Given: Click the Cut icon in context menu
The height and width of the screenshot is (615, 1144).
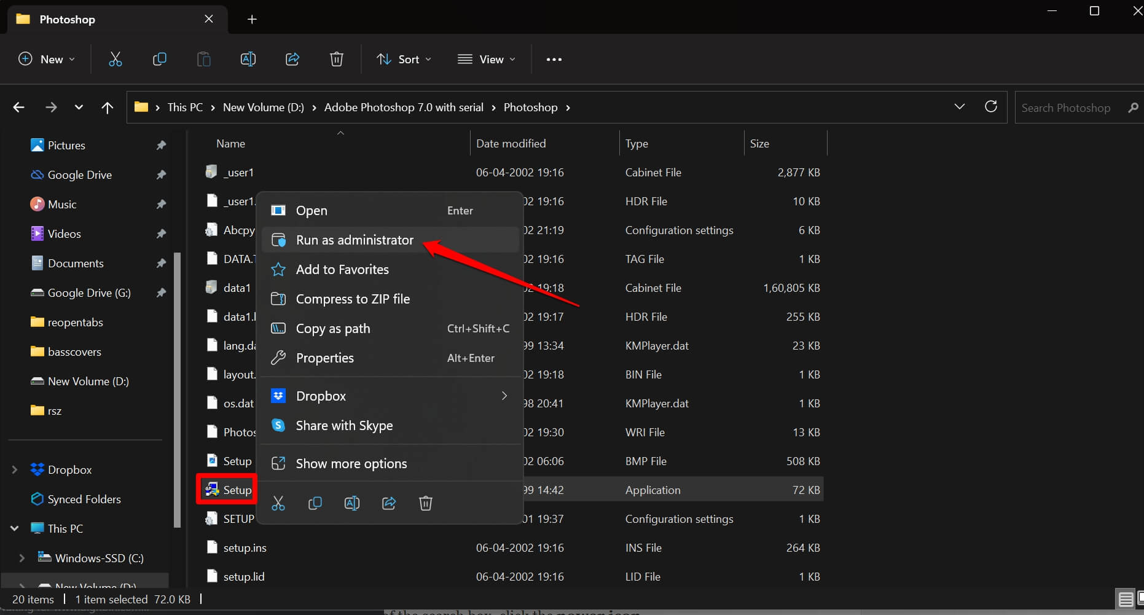Looking at the screenshot, I should pyautogui.click(x=278, y=503).
